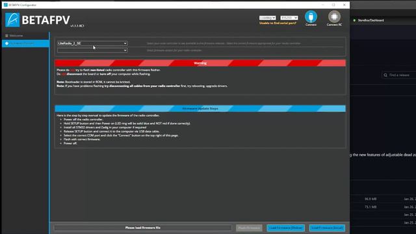Screen dimensions: 416x234
Task: Open the serial port dropdown
Action: [x=267, y=18]
